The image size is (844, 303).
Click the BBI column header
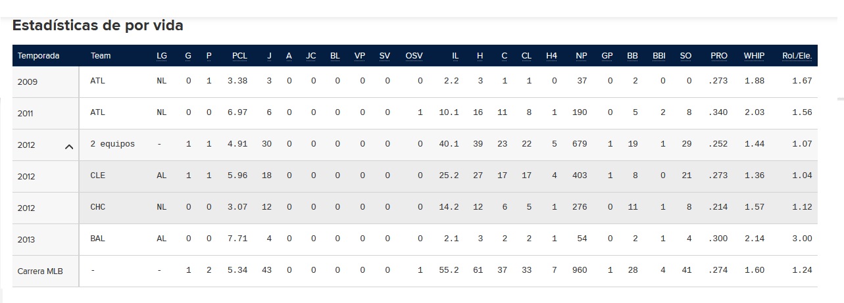(658, 56)
